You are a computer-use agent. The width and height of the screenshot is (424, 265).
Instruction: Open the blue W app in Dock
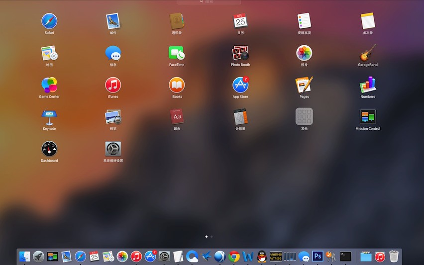[x=248, y=257]
